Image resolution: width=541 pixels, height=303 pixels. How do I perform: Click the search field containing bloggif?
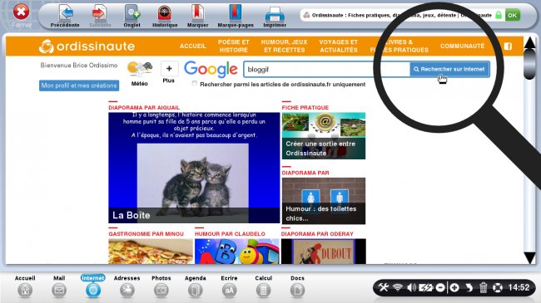coord(326,69)
